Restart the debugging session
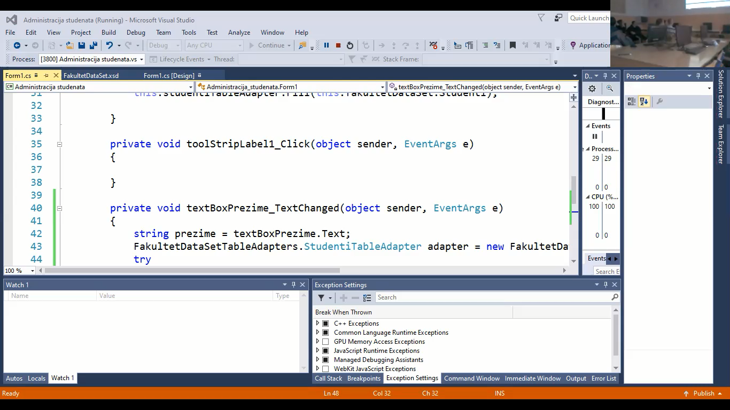Screen dimensions: 730x410 [x=350, y=45]
